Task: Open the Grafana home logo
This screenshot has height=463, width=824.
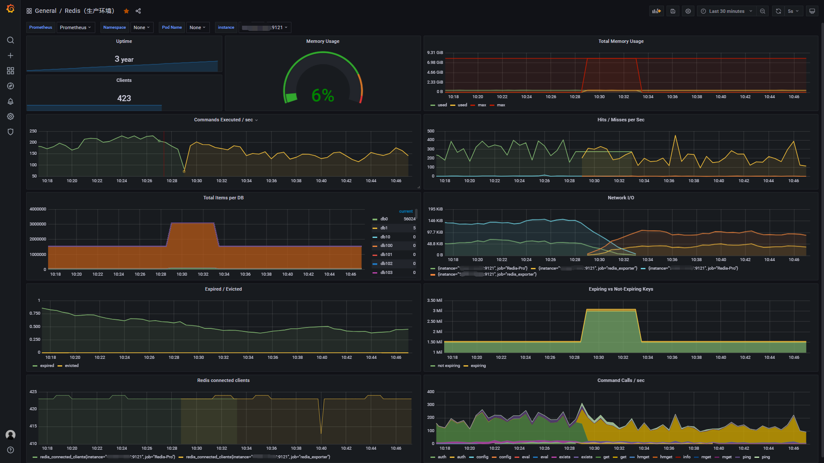Action: tap(10, 9)
